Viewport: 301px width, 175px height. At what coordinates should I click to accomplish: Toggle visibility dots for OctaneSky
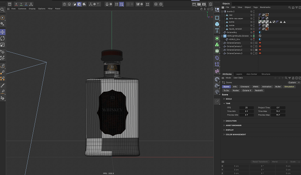click(254, 32)
